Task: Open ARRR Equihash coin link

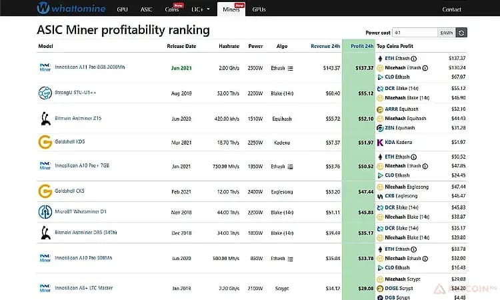Action: [x=401, y=109]
